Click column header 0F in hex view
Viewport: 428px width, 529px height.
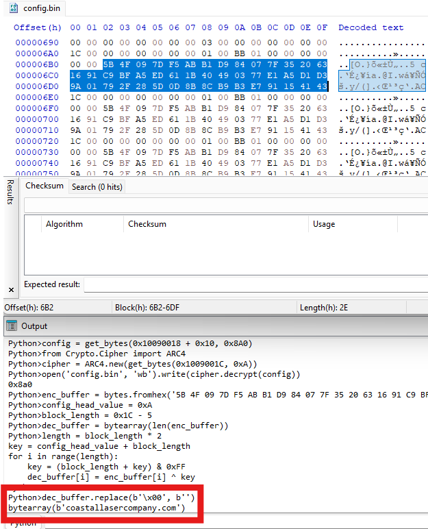click(322, 27)
